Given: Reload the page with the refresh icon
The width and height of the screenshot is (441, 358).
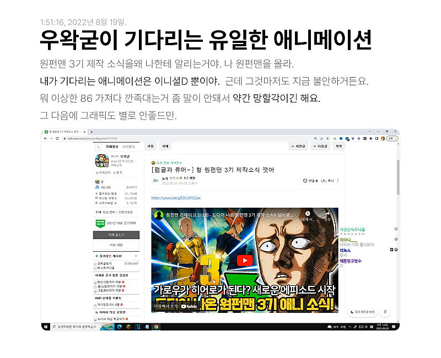Looking at the screenshot, I should click(57, 139).
